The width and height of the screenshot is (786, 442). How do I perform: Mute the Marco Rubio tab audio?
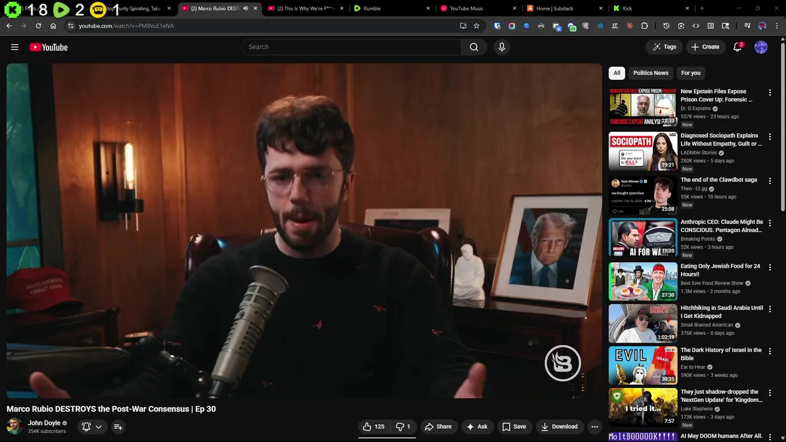[246, 9]
